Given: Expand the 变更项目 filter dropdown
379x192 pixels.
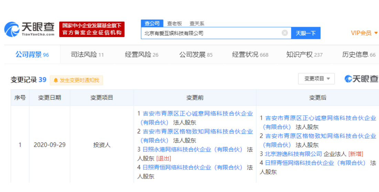Looking at the screenshot, I should coord(316,79).
